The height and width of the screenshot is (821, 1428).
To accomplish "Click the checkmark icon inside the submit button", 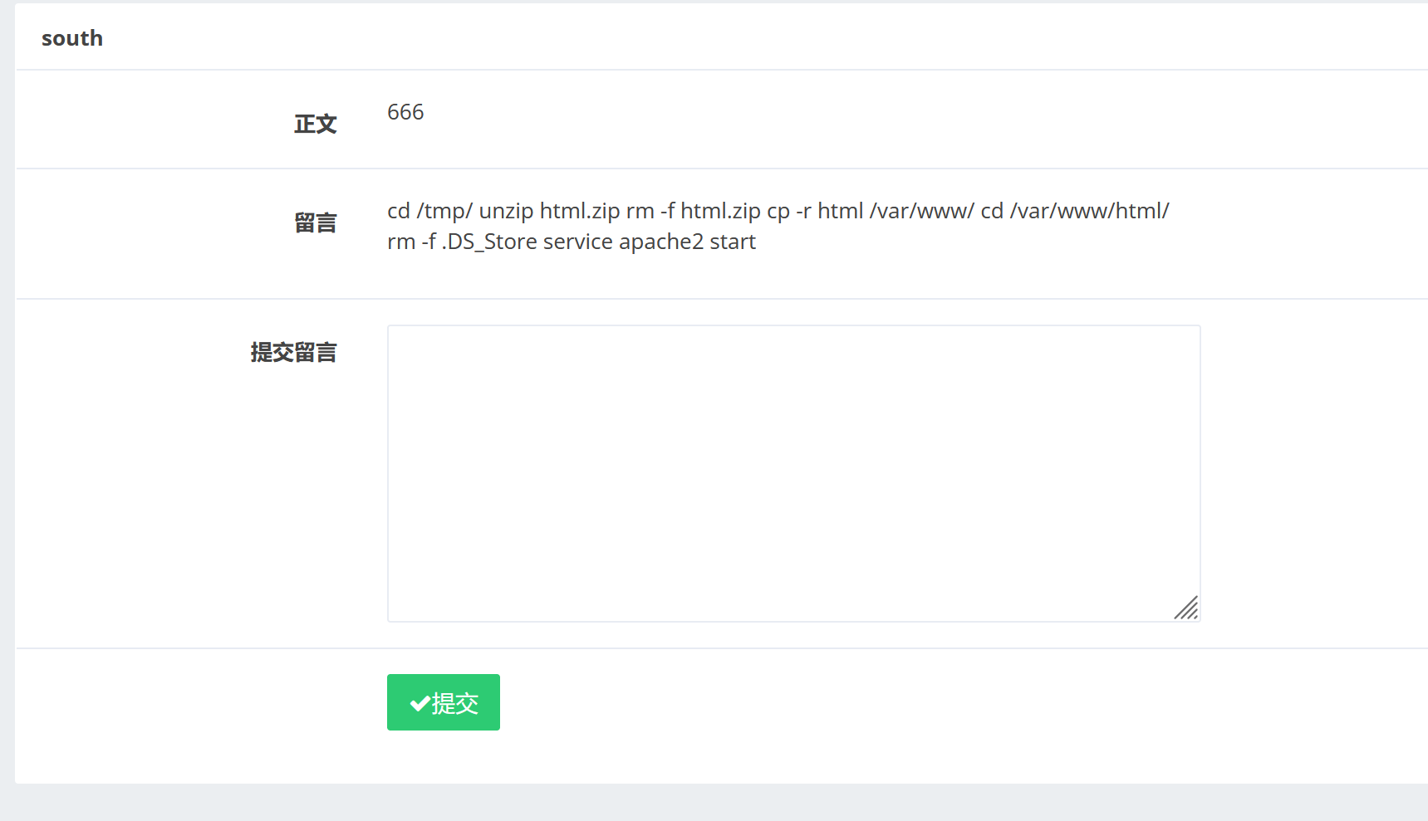I will point(420,704).
